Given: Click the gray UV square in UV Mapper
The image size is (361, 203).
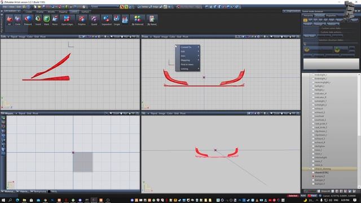Looking at the screenshot, I should tap(83, 162).
